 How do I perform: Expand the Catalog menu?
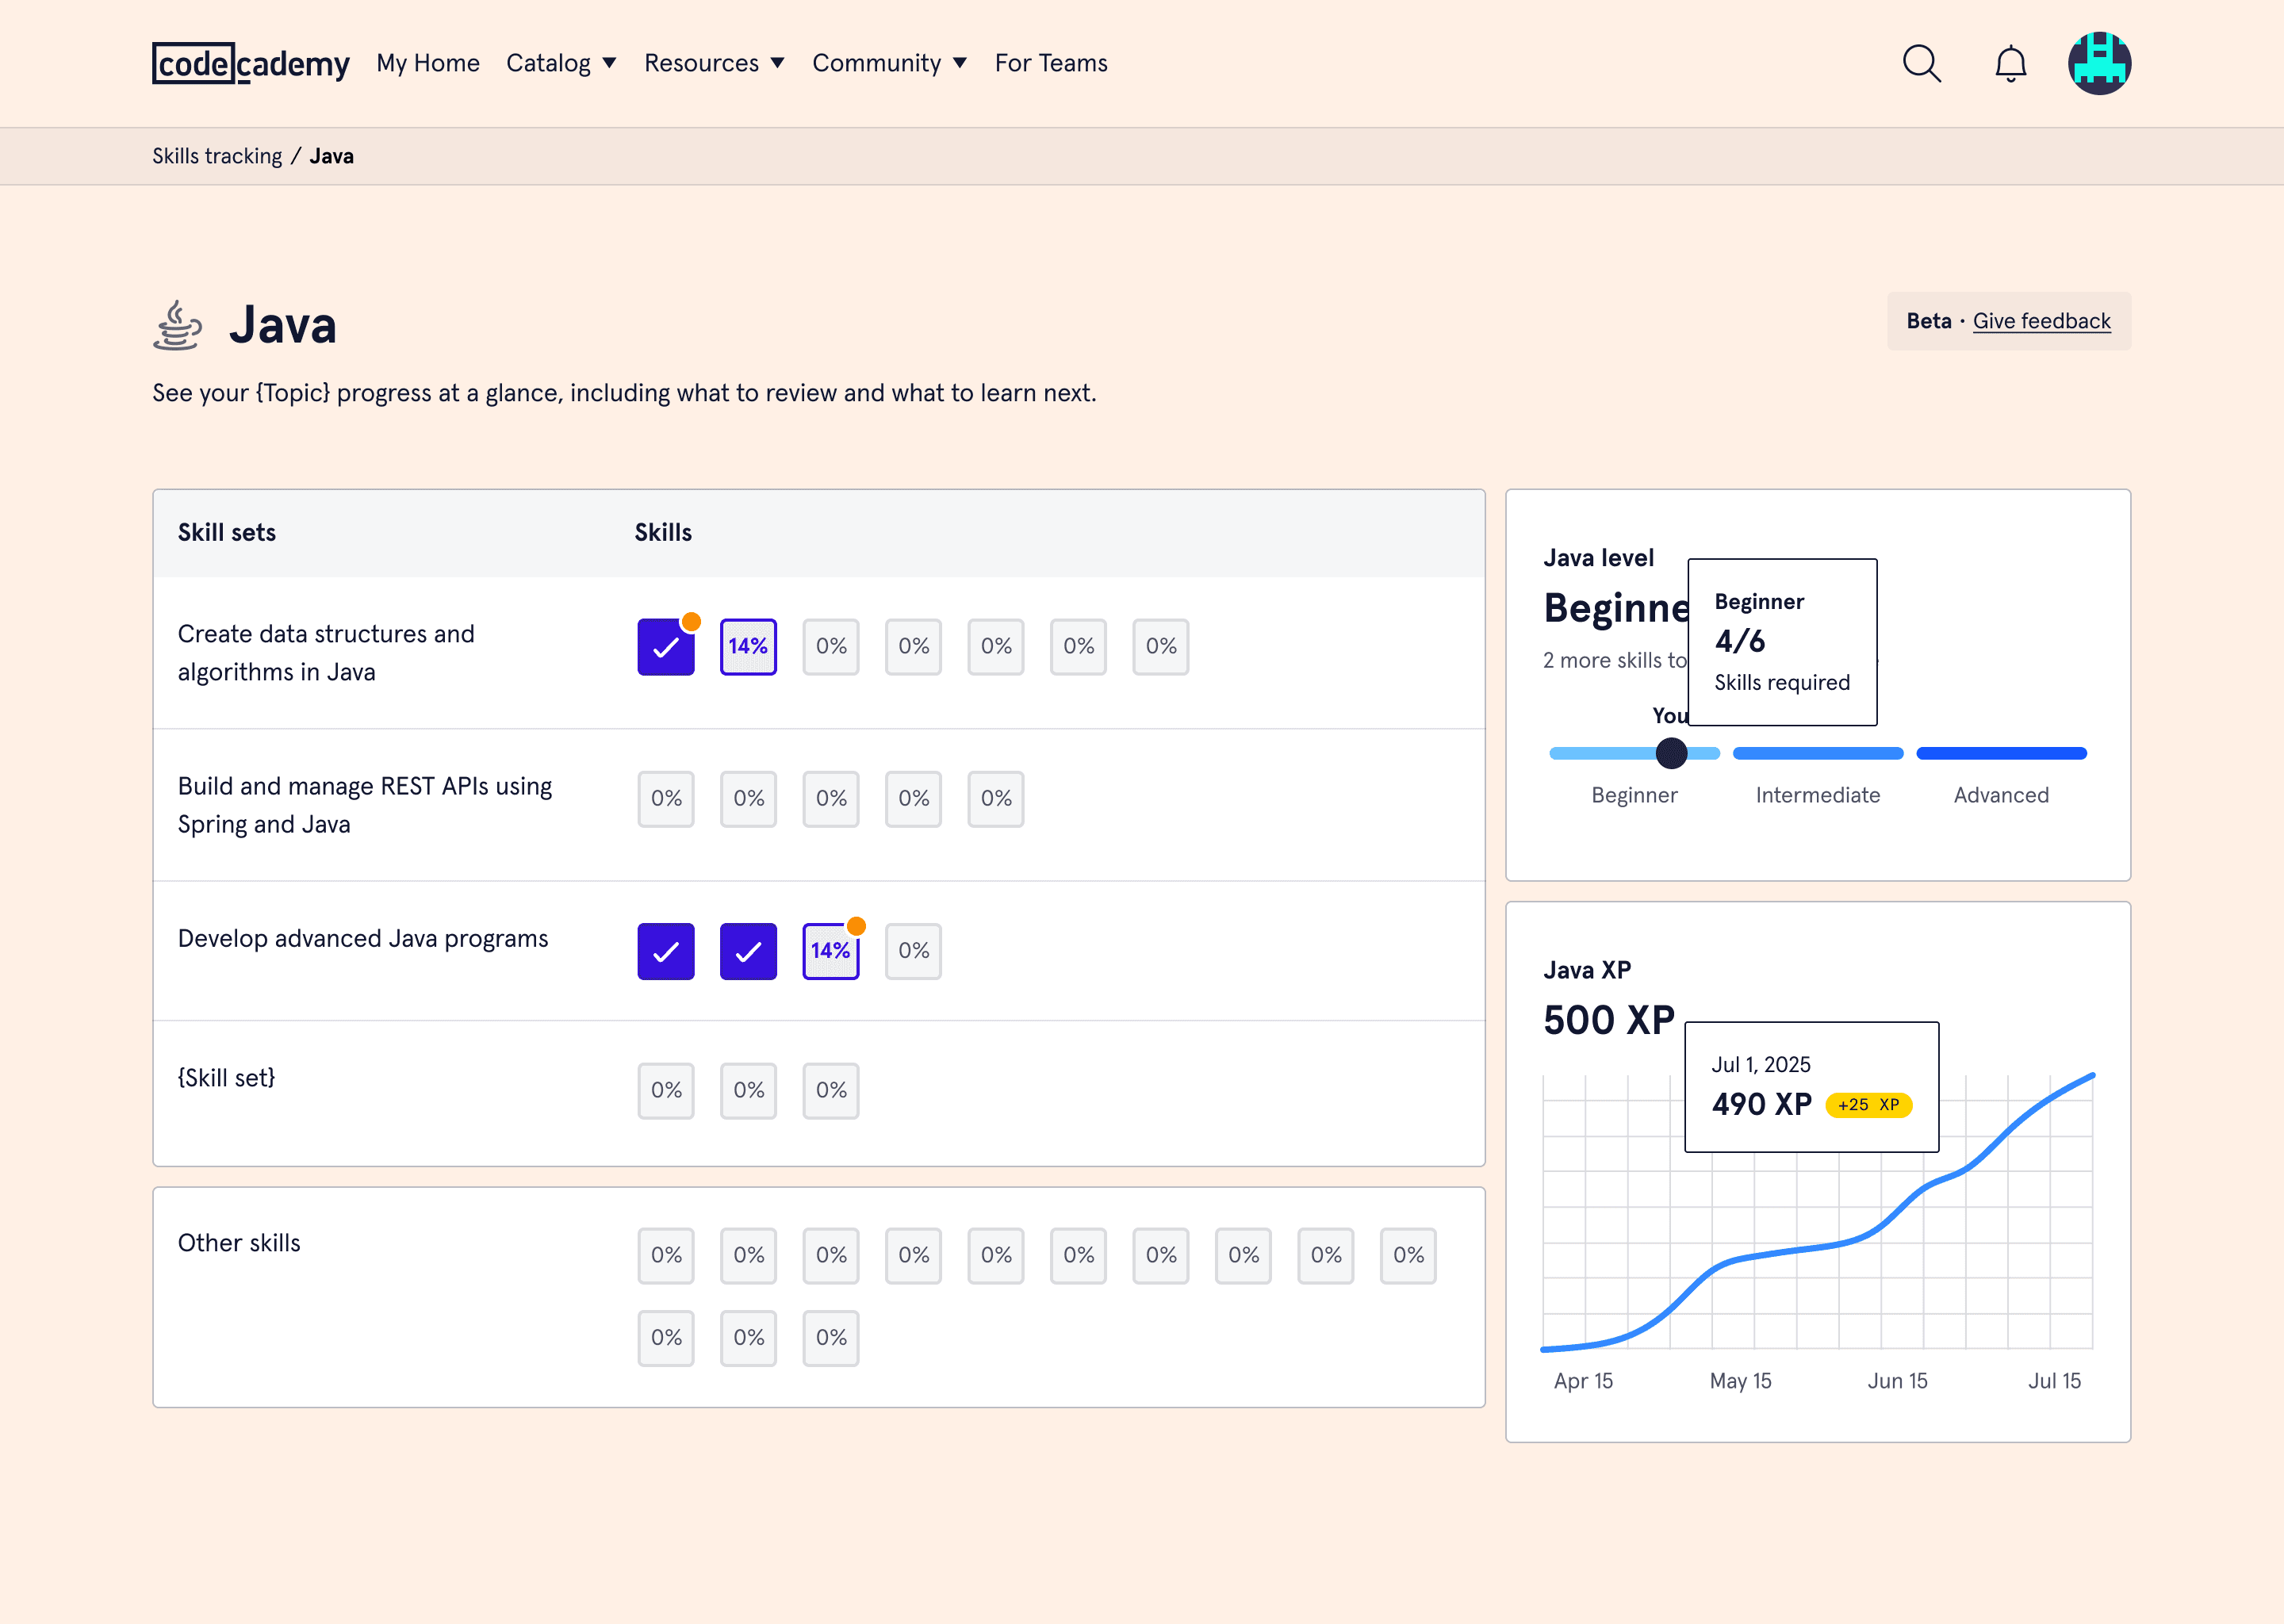[x=561, y=63]
